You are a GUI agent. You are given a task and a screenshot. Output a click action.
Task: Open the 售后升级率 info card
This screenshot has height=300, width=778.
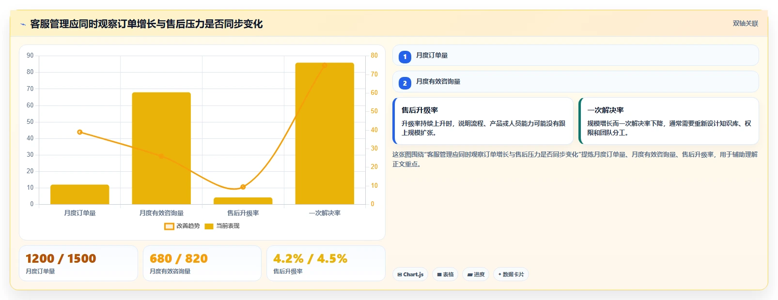pos(483,121)
